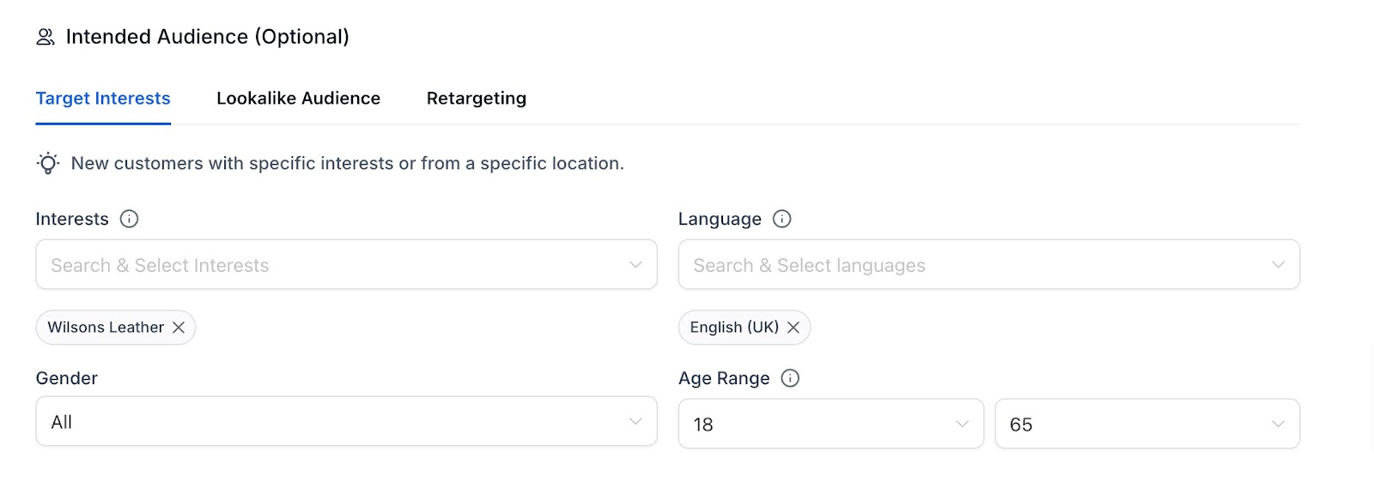Switch to the Retargeting tab

click(476, 99)
